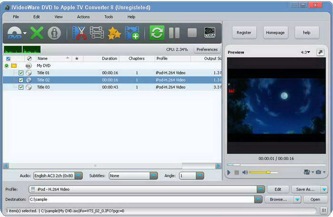The width and height of the screenshot is (333, 217).
Task: Expand the Subtitles dropdown
Action: pyautogui.click(x=154, y=176)
